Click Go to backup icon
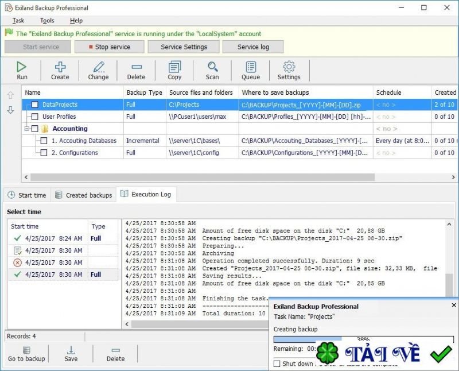Viewport: 459px width, 371px height. tap(26, 354)
